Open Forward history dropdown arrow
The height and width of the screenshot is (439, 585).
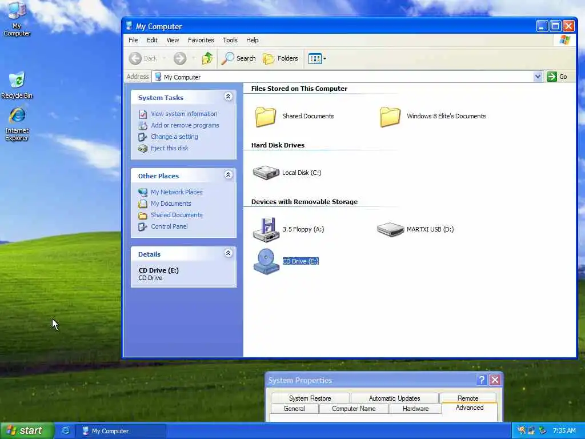(193, 58)
